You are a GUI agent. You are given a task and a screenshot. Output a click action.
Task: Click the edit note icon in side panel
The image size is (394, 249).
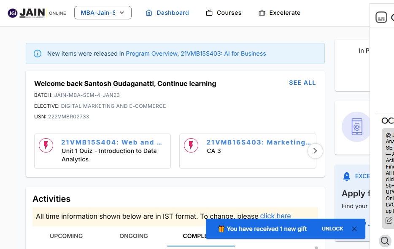(389, 220)
